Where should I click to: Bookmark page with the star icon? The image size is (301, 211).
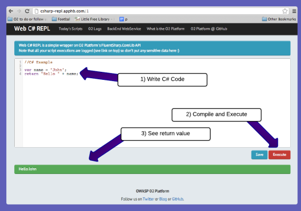coord(285,11)
